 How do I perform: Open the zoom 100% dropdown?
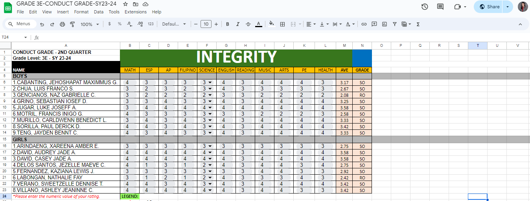click(90, 24)
